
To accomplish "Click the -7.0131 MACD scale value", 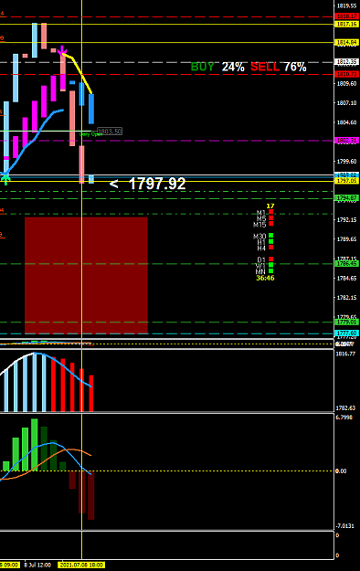I will click(344, 526).
